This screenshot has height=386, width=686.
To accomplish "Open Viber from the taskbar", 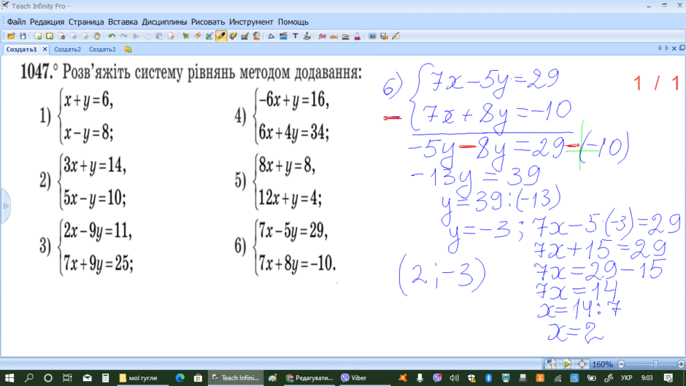I will 353,378.
